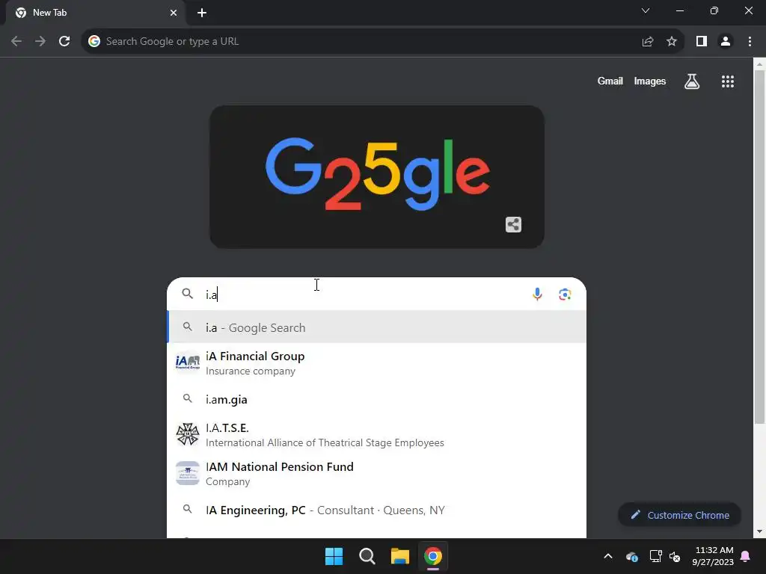Open the Google apps grid
766x574 pixels.
tap(728, 81)
